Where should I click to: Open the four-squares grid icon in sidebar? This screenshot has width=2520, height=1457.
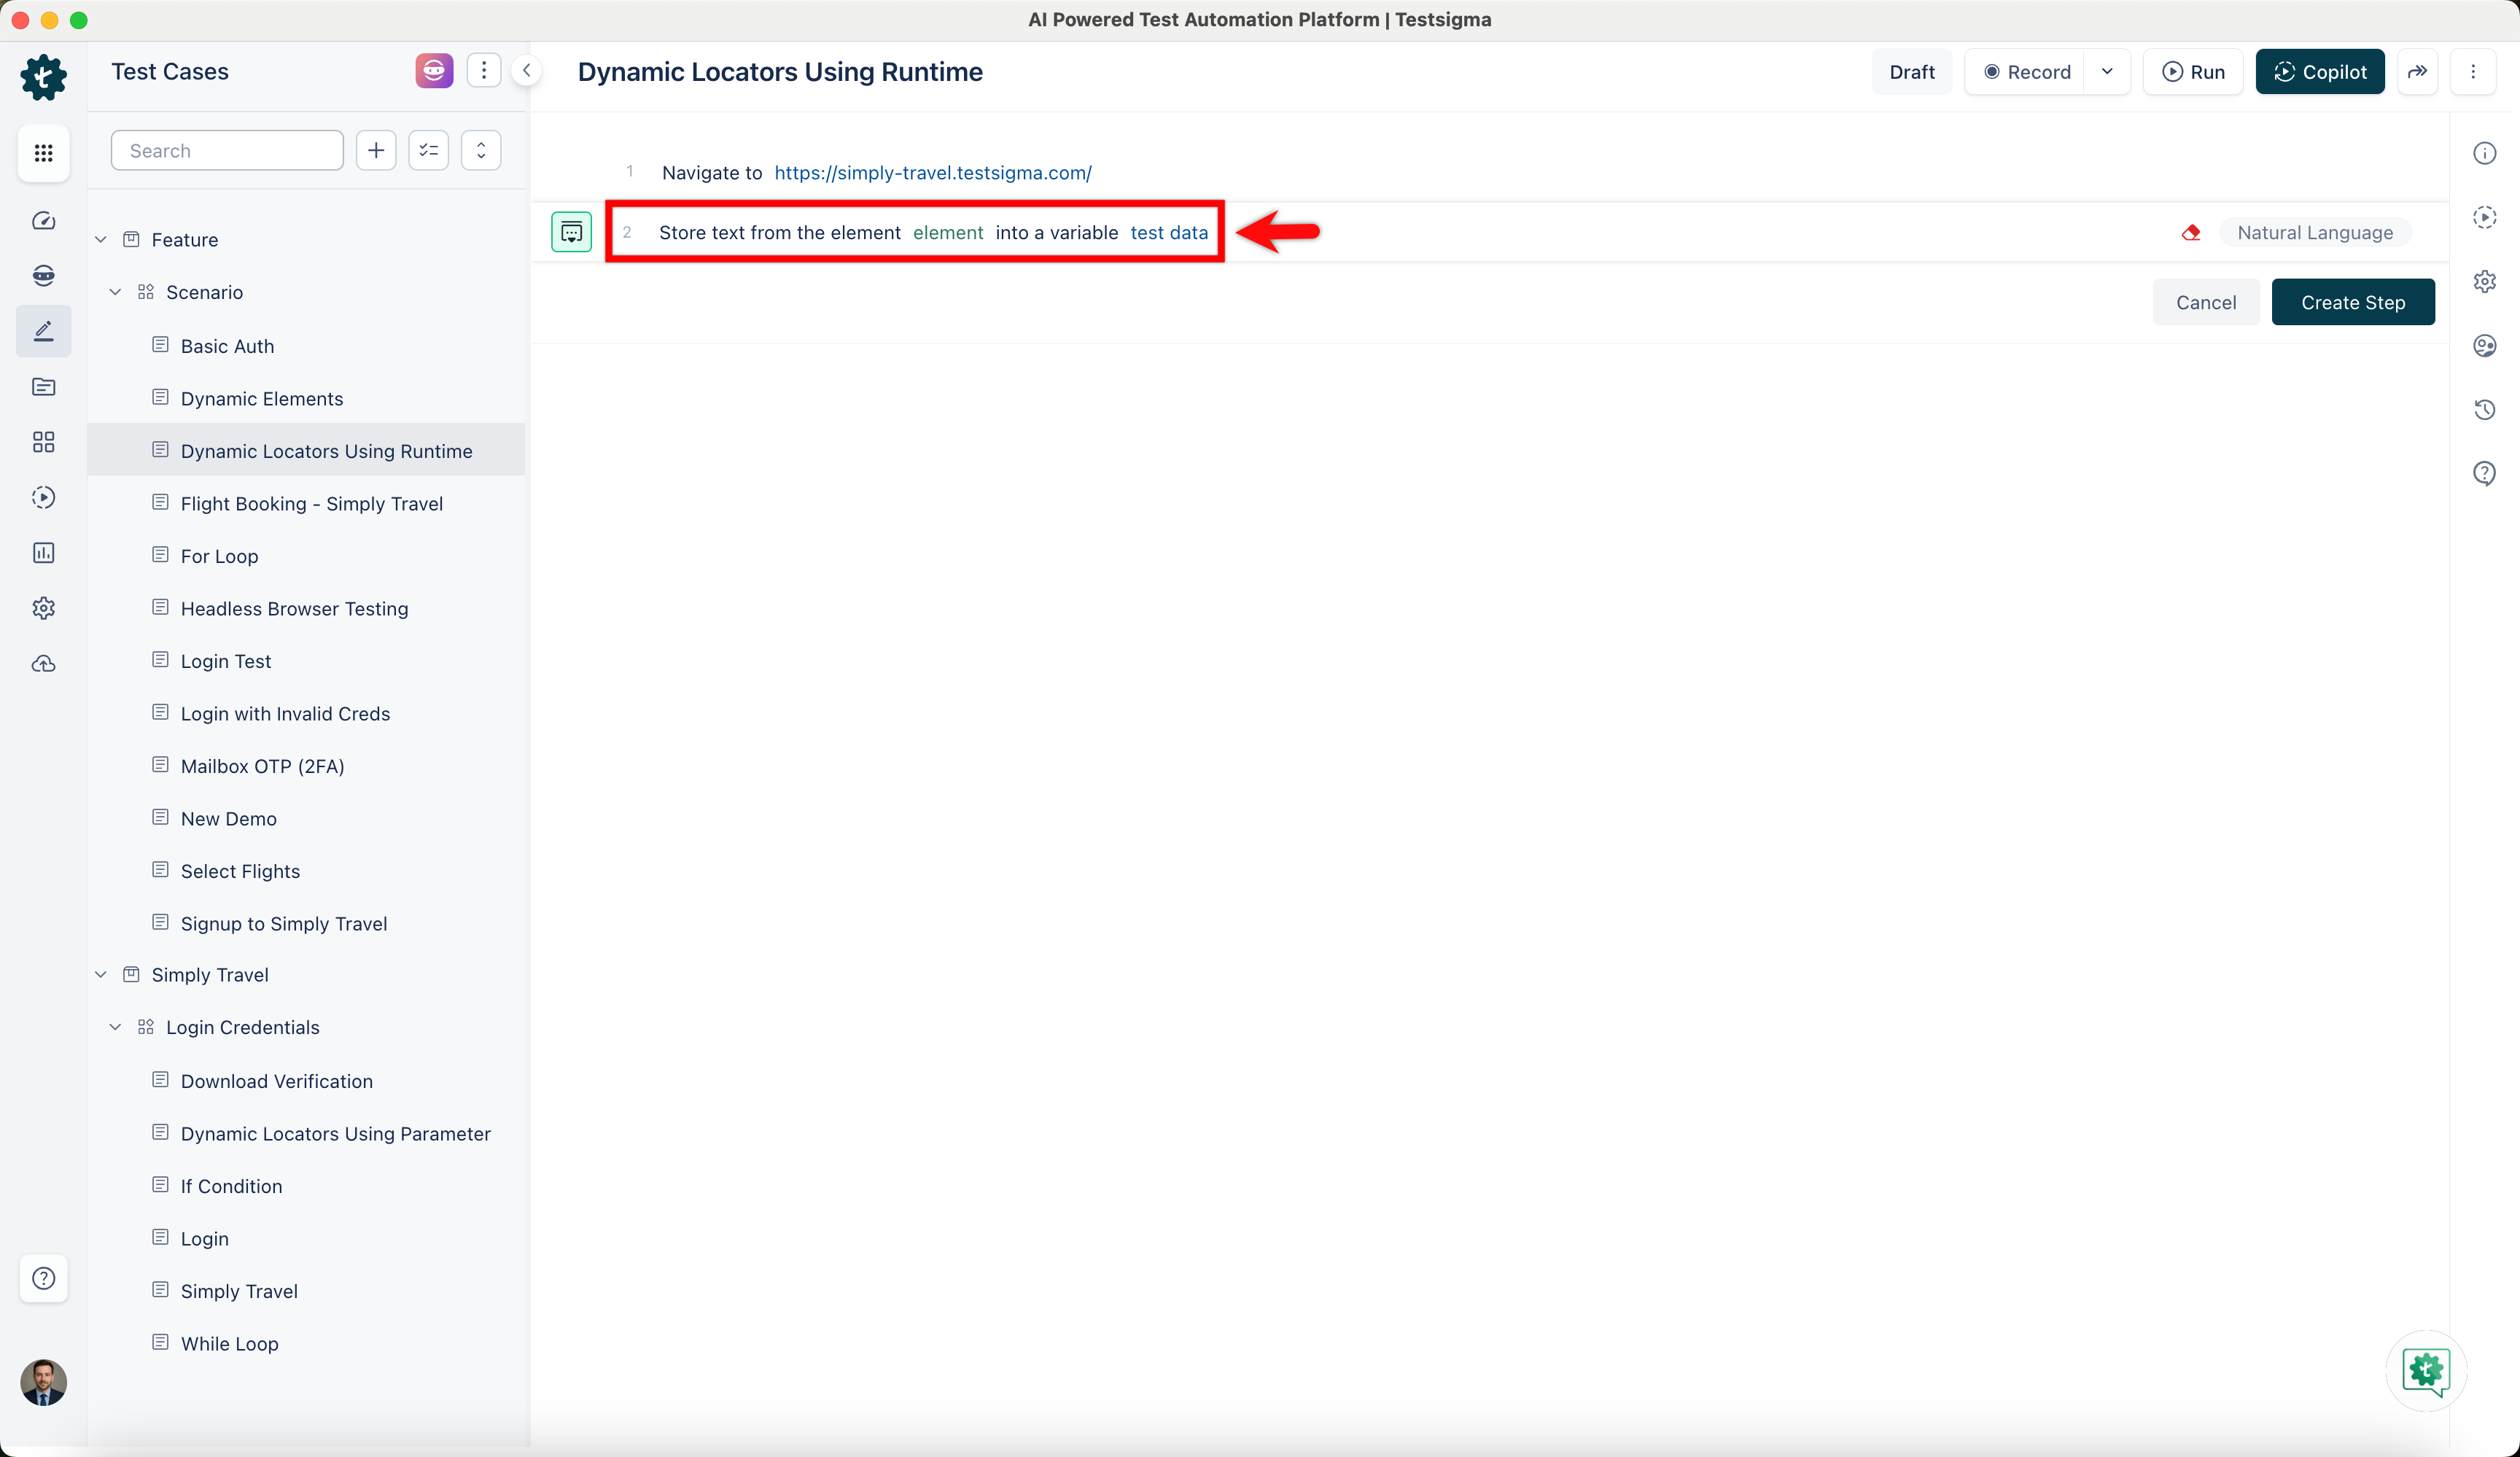43,442
